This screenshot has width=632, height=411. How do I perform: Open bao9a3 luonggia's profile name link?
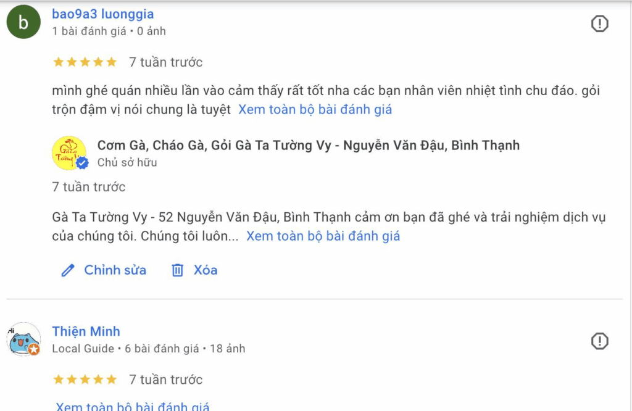(x=103, y=14)
